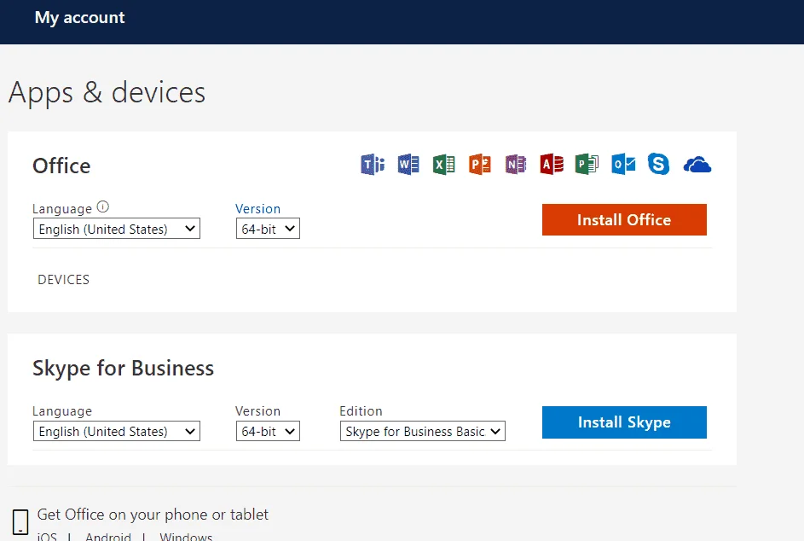Click the OneDrive cloud icon
This screenshot has height=541, width=804.
697,166
